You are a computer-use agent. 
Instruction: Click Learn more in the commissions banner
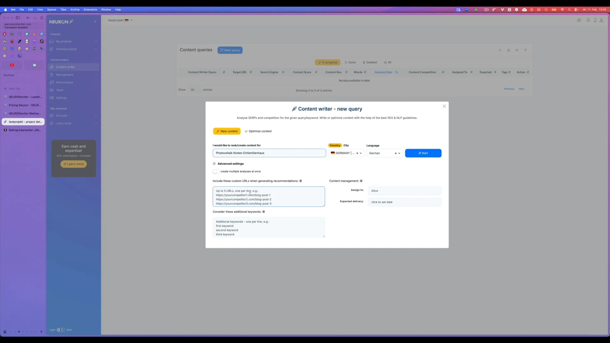click(73, 164)
